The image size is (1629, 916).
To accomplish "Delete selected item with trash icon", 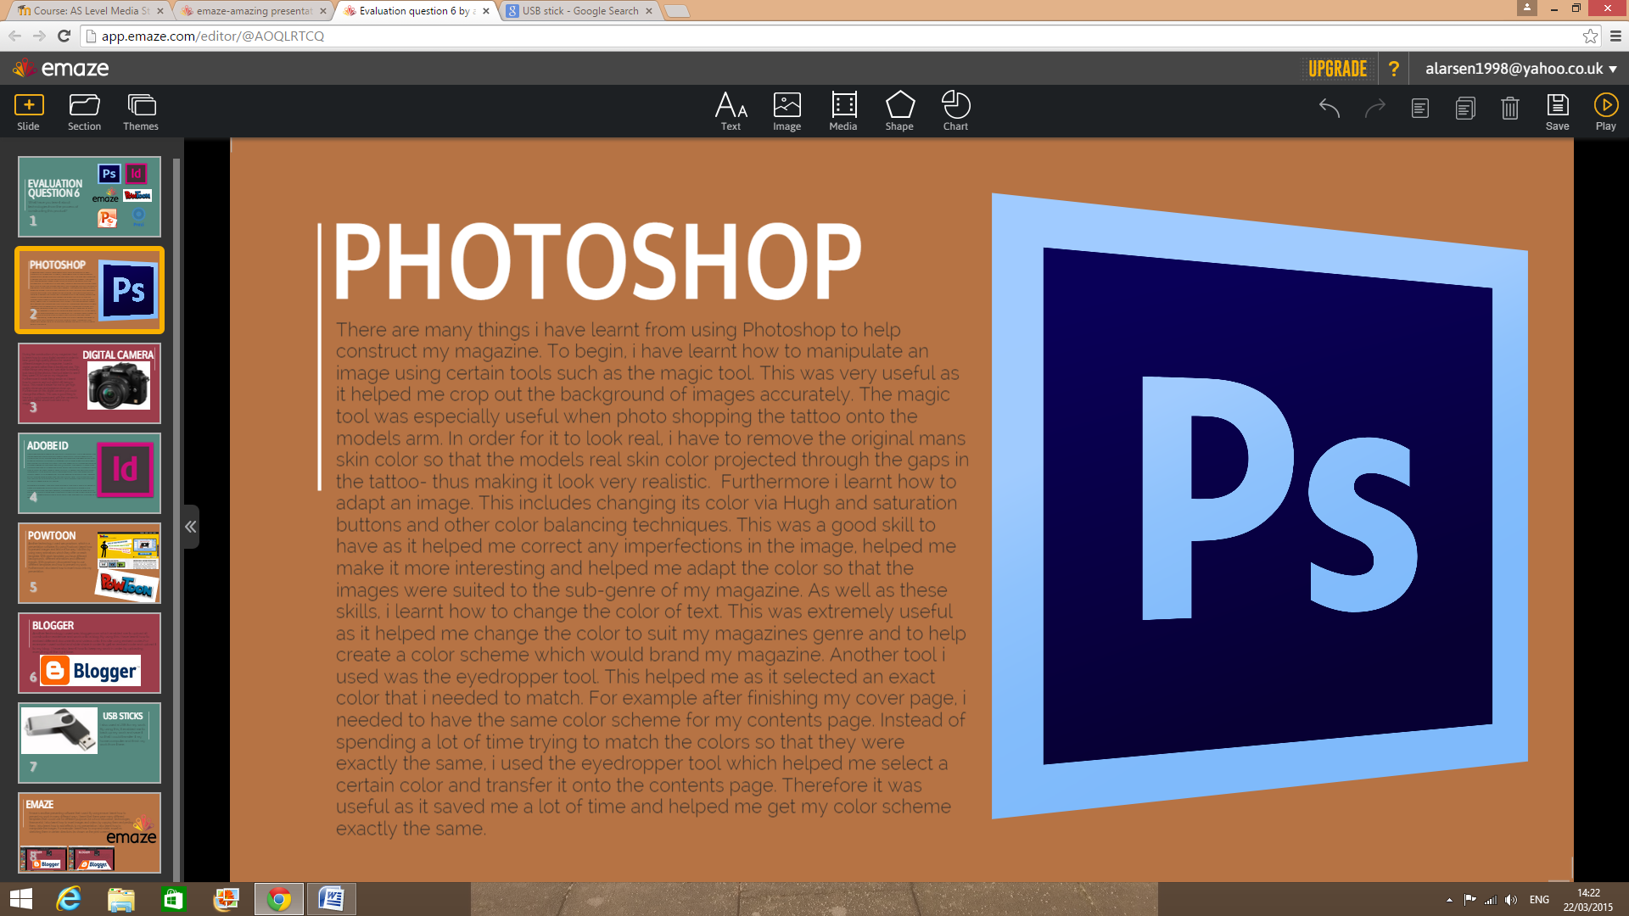I will pyautogui.click(x=1510, y=109).
